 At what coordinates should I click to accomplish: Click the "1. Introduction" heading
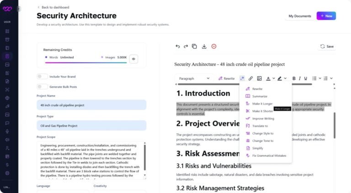click(203, 93)
